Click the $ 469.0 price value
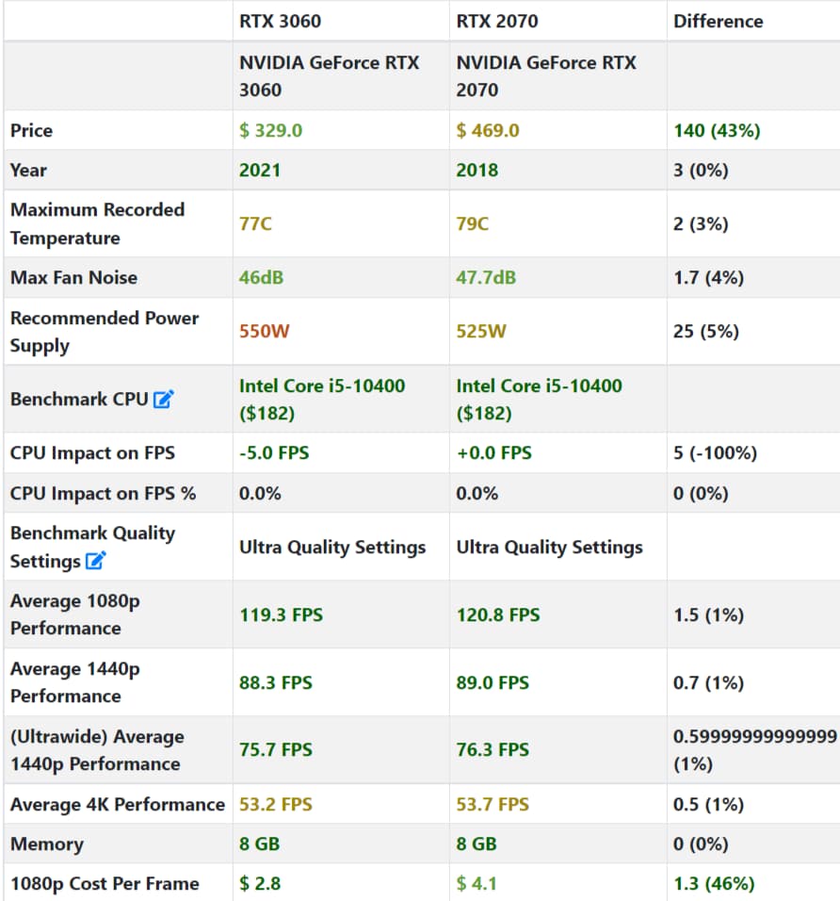840x901 pixels. pyautogui.click(x=488, y=130)
